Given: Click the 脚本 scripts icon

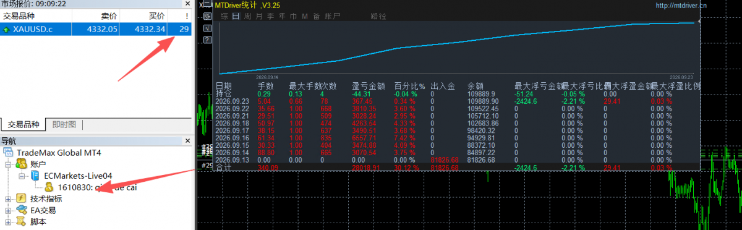Looking at the screenshot, I should (x=21, y=222).
